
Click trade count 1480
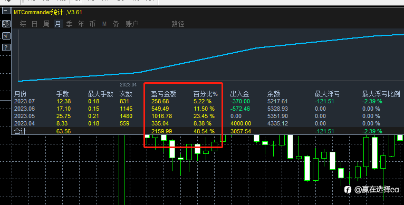tap(126, 116)
